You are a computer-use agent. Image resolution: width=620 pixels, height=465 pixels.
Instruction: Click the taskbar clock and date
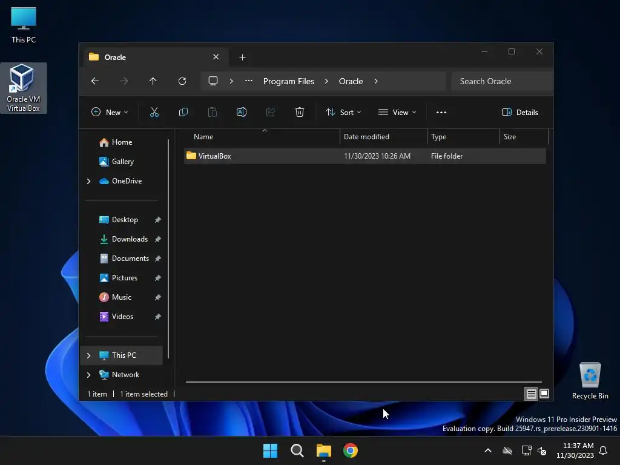coord(575,450)
